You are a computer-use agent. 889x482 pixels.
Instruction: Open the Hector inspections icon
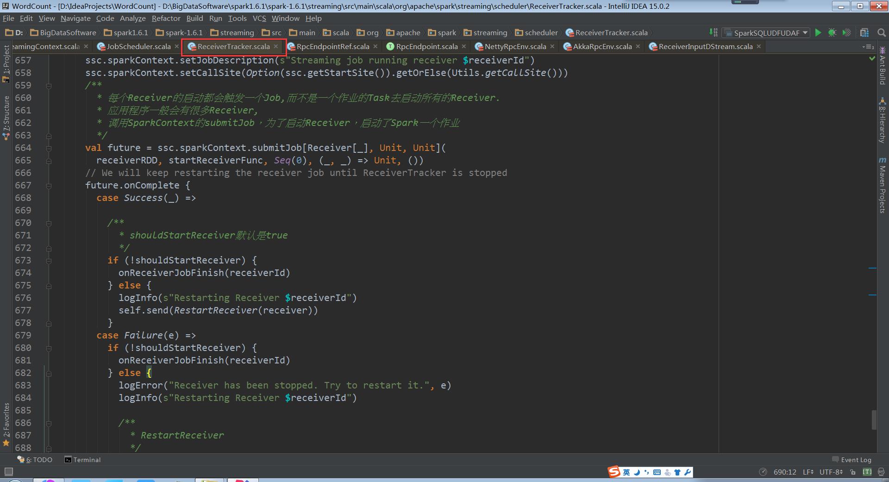(x=881, y=472)
